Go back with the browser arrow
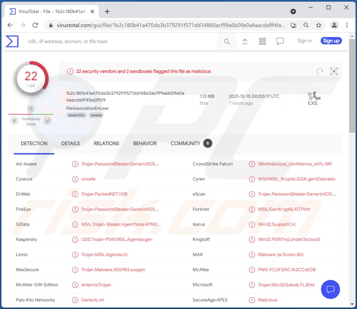 point(10,25)
